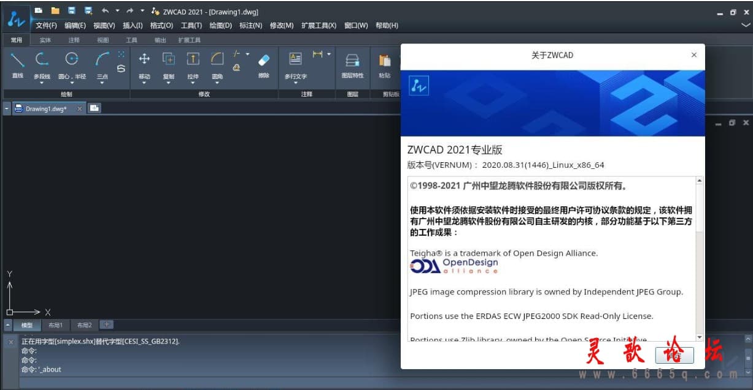Expand the 复制 dropdown arrow

(168, 83)
